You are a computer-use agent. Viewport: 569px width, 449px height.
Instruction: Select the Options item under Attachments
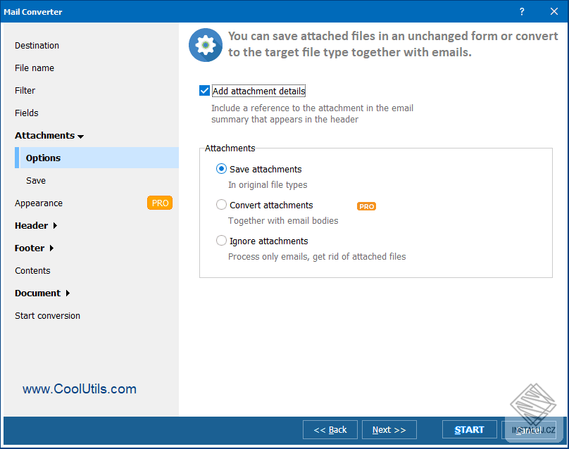coord(97,158)
